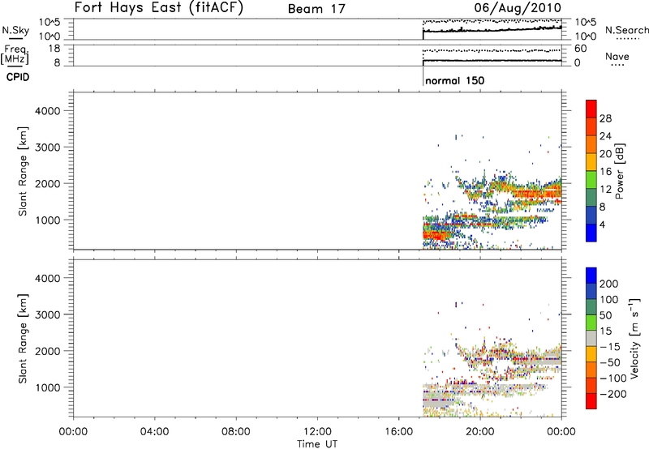Click the Fort Hays East (fitACF) title
This screenshot has width=649, height=449.
pyautogui.click(x=159, y=7)
